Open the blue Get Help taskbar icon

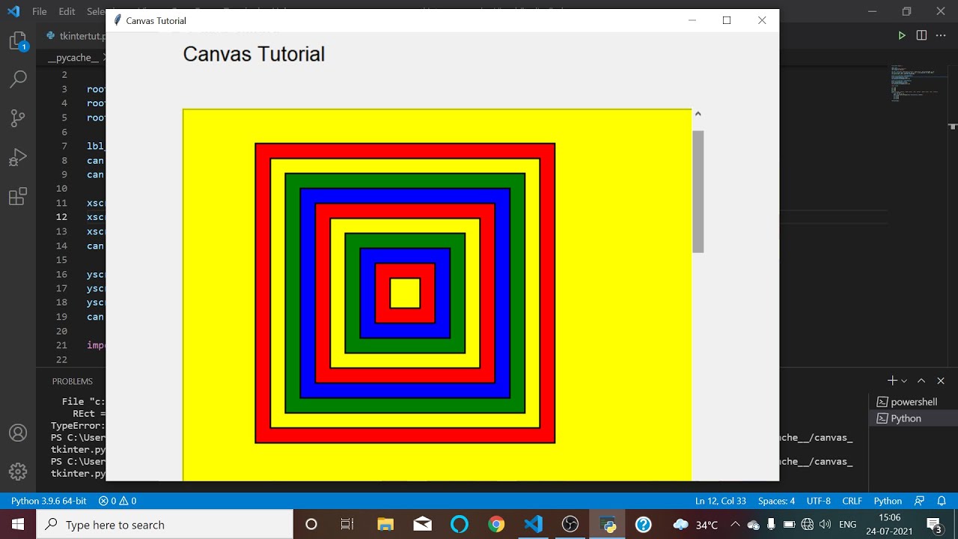pos(644,524)
